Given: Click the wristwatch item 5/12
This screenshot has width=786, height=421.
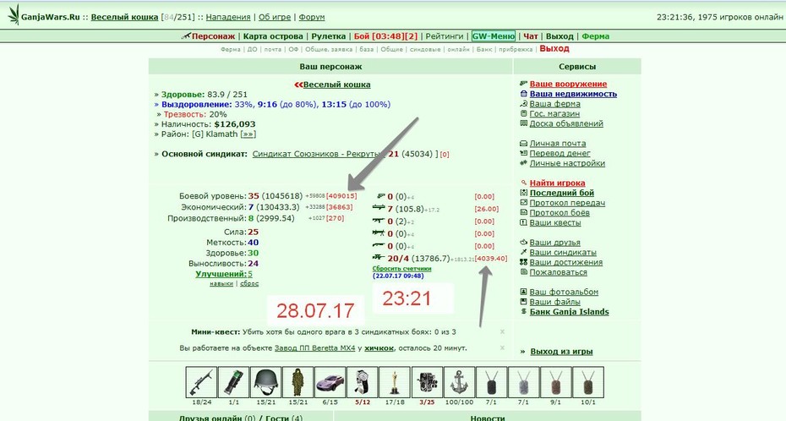Looking at the screenshot, I should pyautogui.click(x=363, y=382).
